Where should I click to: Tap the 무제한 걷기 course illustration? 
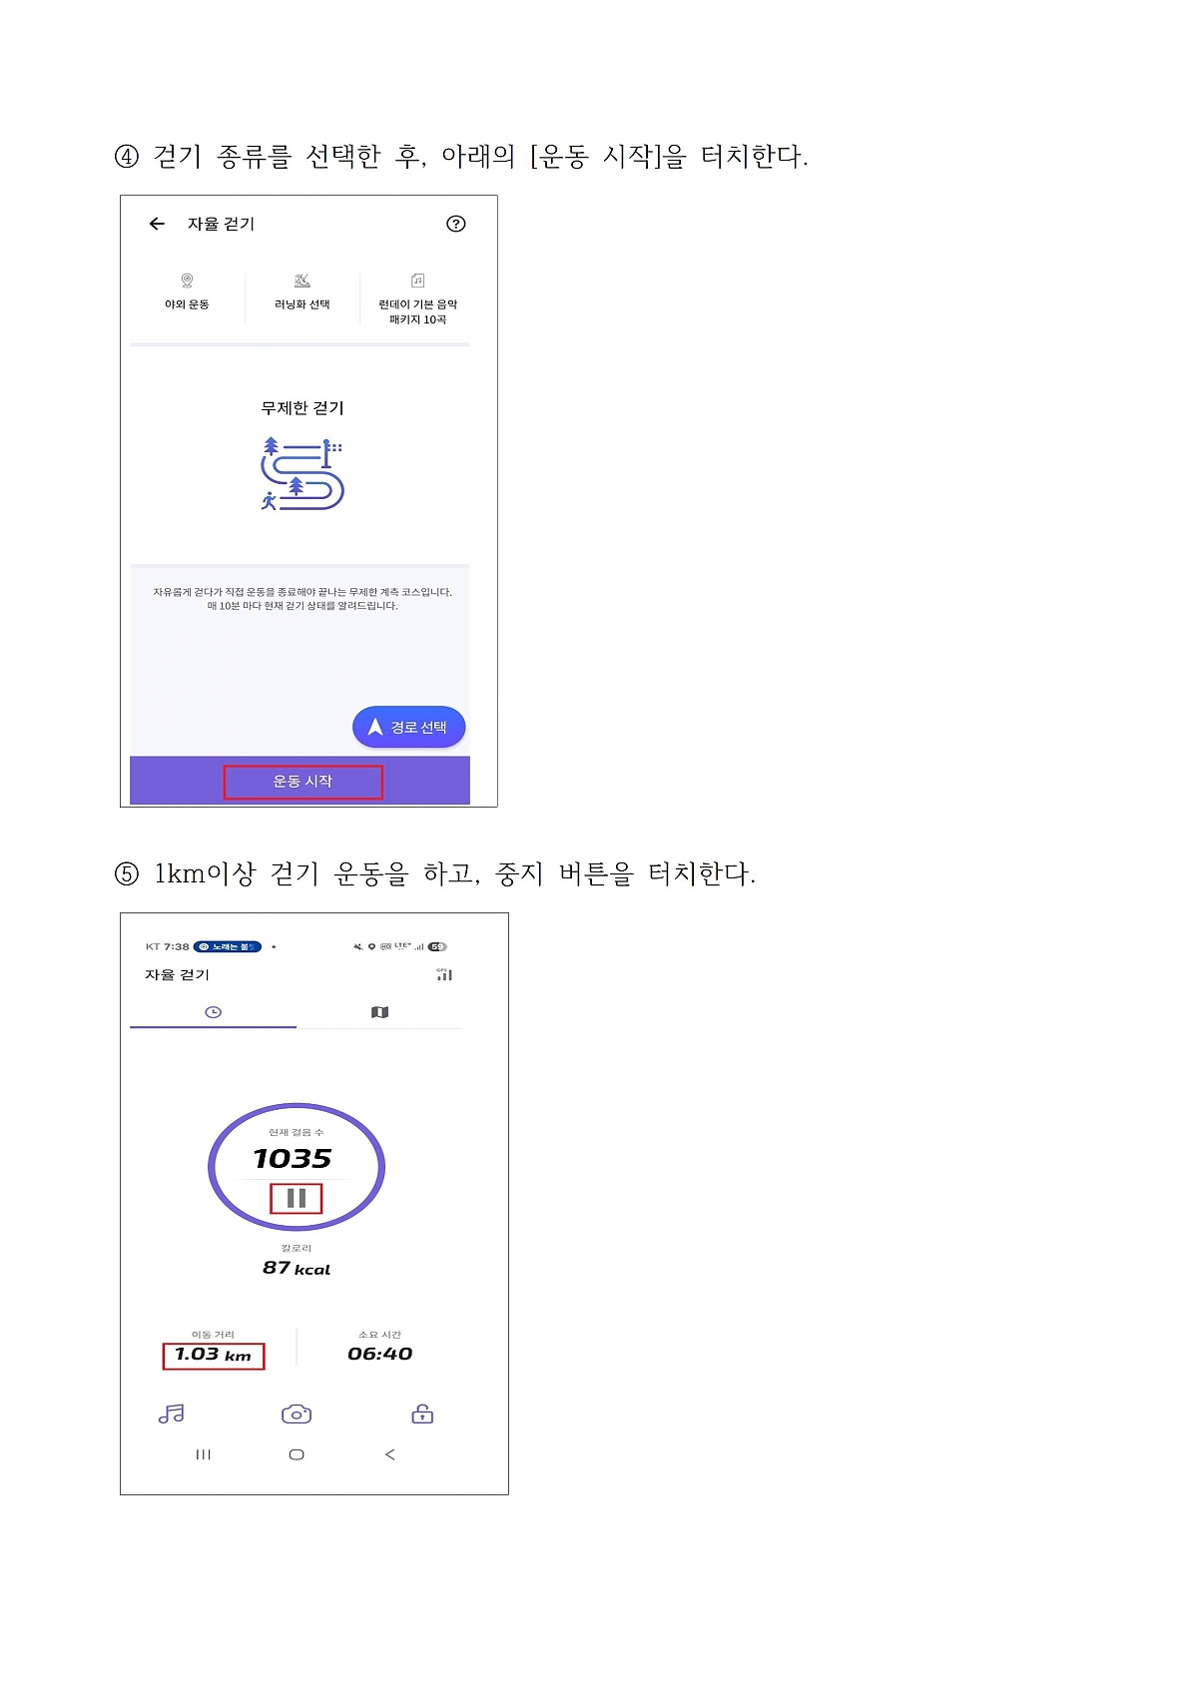pyautogui.click(x=302, y=473)
